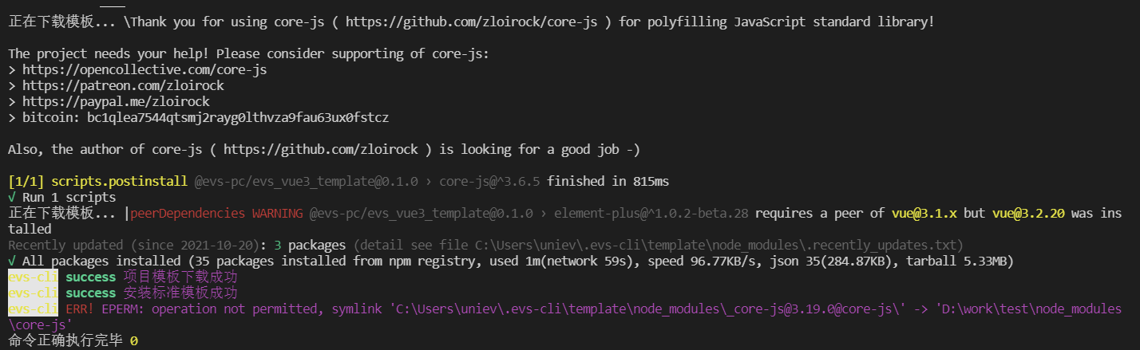This screenshot has width=1140, height=350.
Task: Click the 安装标准模板成功 success message
Action: [180, 293]
